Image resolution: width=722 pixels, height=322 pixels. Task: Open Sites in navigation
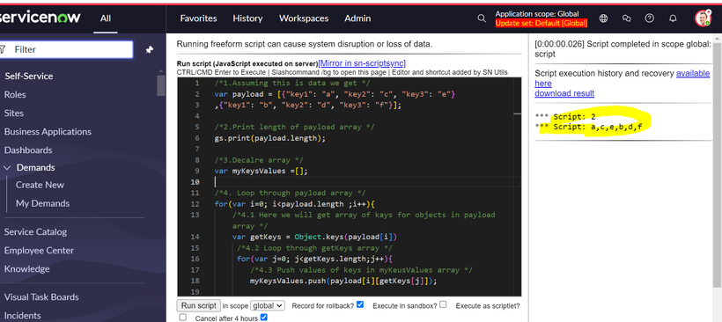(x=14, y=113)
